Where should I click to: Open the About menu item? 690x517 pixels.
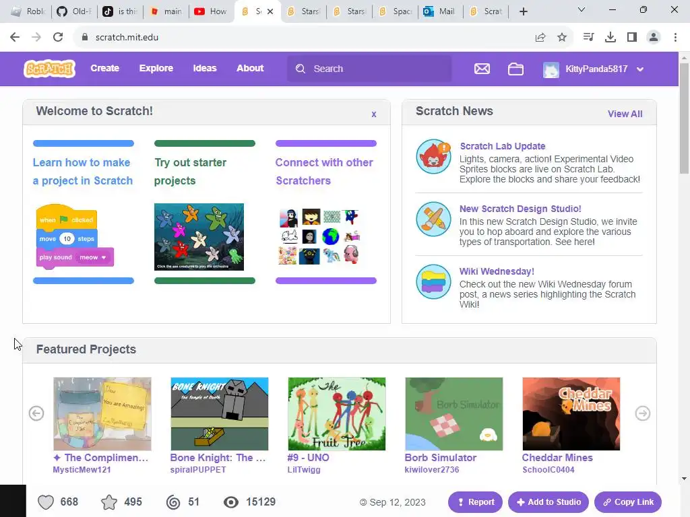(250, 68)
